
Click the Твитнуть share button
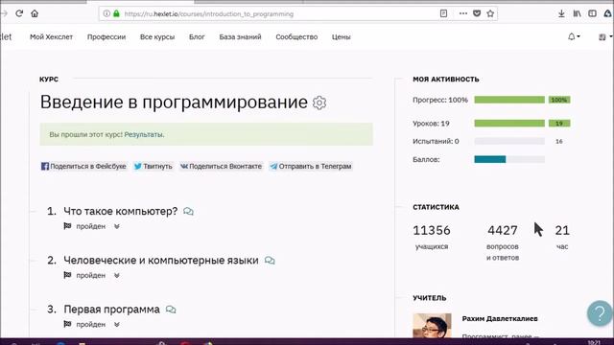pyautogui.click(x=153, y=166)
